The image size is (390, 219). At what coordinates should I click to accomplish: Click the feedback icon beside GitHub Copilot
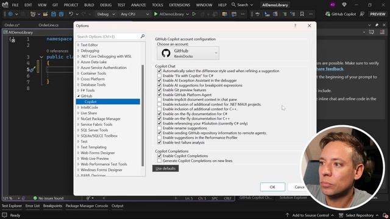point(362,14)
